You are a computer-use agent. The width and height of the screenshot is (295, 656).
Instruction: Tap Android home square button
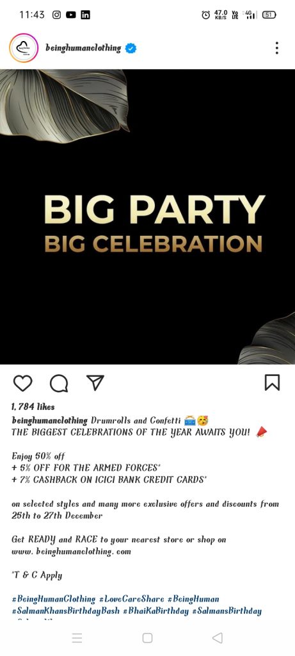[x=147, y=637]
